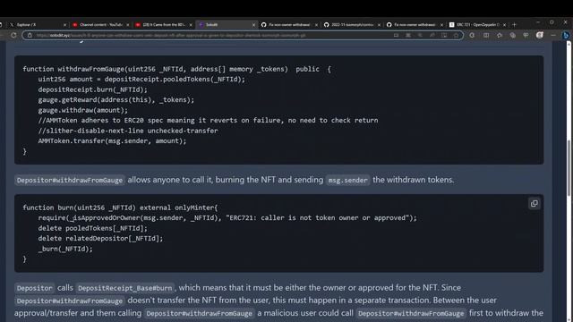Copy the burn function code block
Viewport: 573px width, 322px height.
click(x=534, y=204)
